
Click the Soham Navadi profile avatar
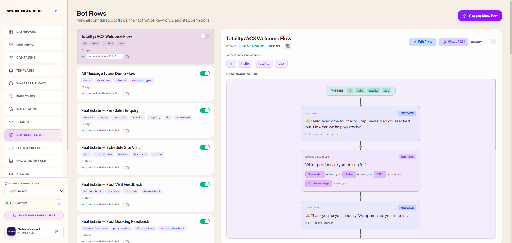[11, 231]
